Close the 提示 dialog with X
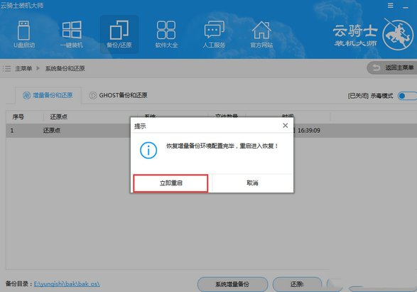The width and height of the screenshot is (417, 292). pyautogui.click(x=286, y=125)
